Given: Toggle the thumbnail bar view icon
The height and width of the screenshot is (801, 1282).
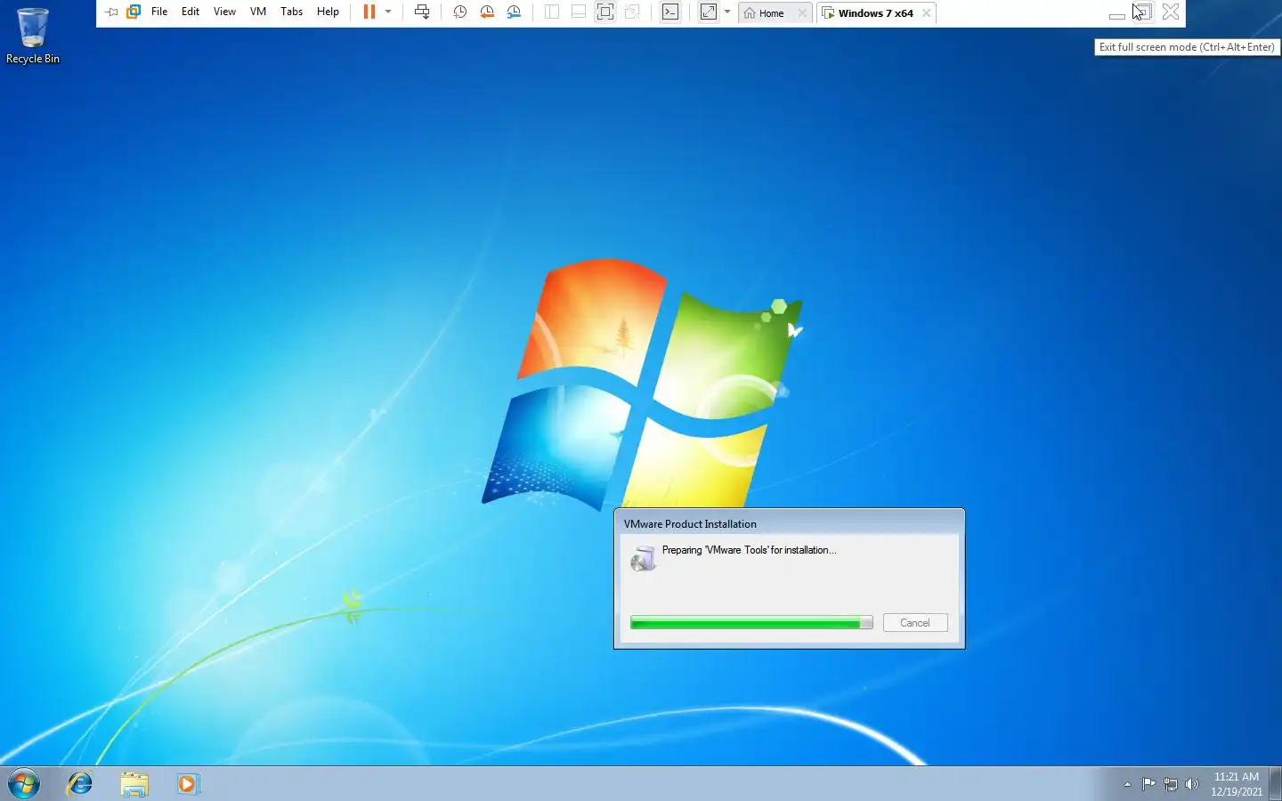Looking at the screenshot, I should coord(579,12).
